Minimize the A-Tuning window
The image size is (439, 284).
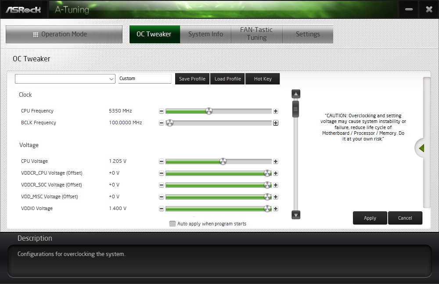(409, 9)
